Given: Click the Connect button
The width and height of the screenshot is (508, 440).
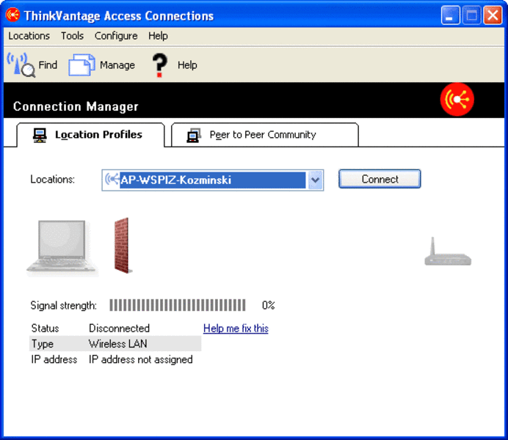Looking at the screenshot, I should (x=380, y=179).
